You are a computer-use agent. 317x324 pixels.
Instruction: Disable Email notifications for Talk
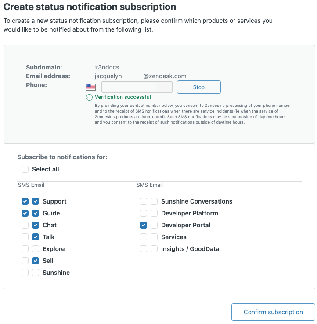36,237
